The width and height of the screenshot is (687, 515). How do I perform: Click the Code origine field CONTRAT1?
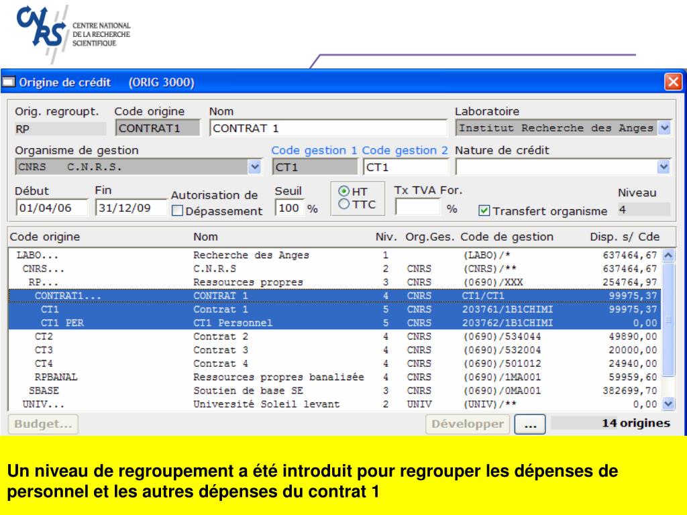tap(157, 128)
